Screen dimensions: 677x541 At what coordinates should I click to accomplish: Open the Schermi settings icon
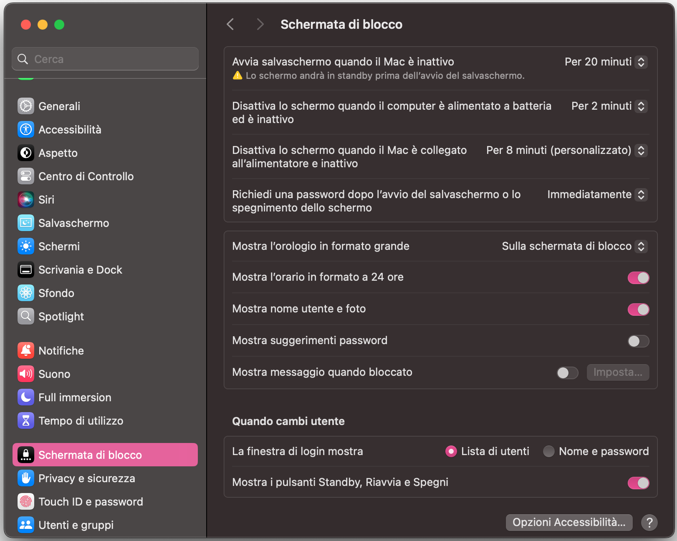25,246
